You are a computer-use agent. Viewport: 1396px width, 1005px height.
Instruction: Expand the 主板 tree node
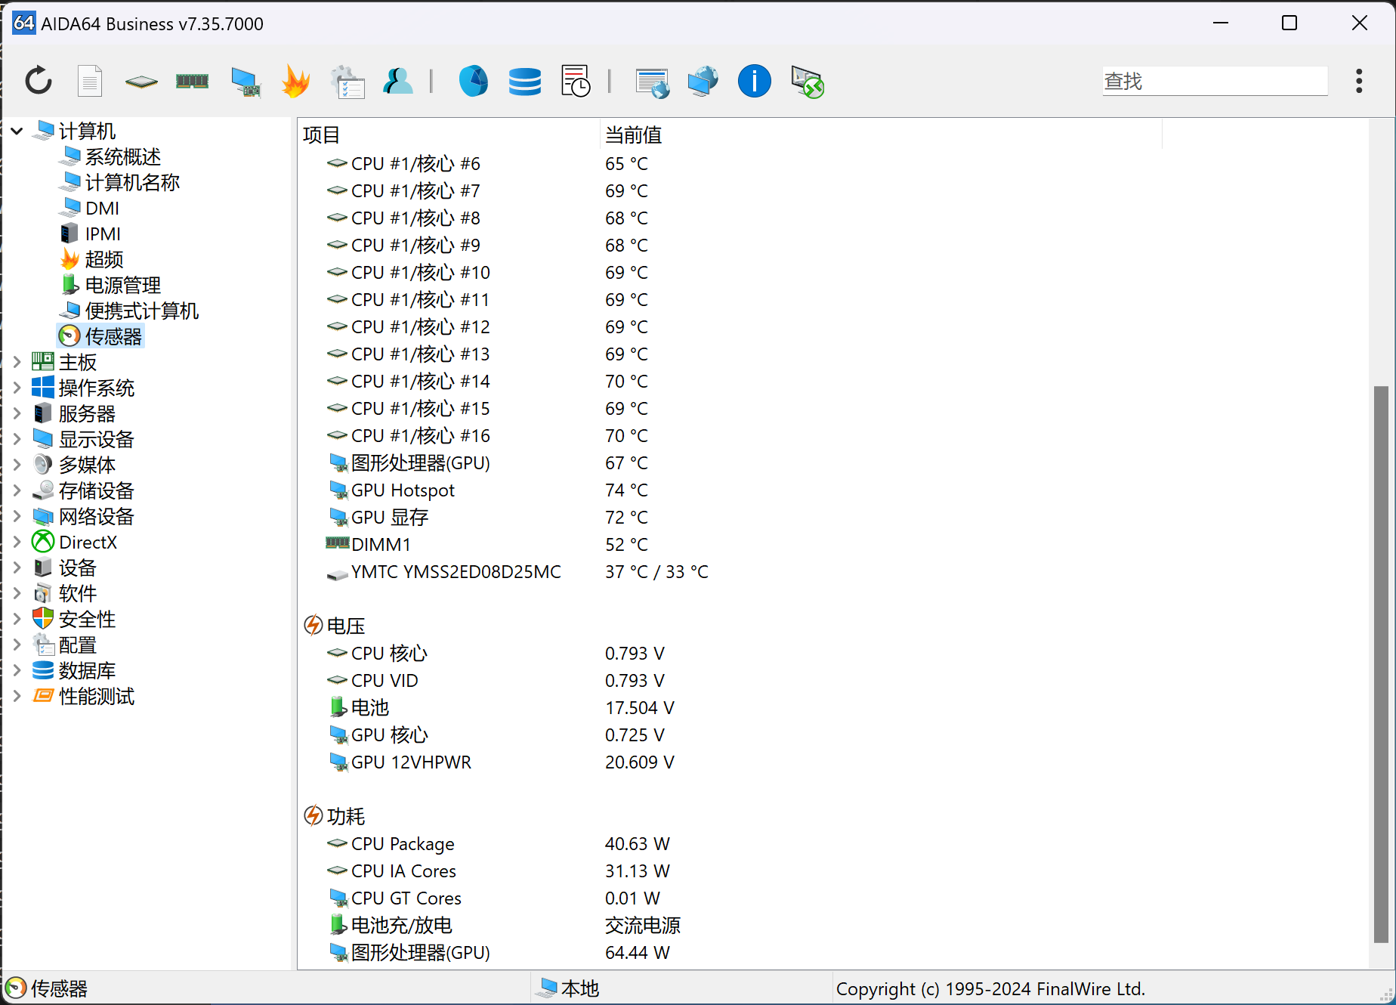[x=17, y=362]
